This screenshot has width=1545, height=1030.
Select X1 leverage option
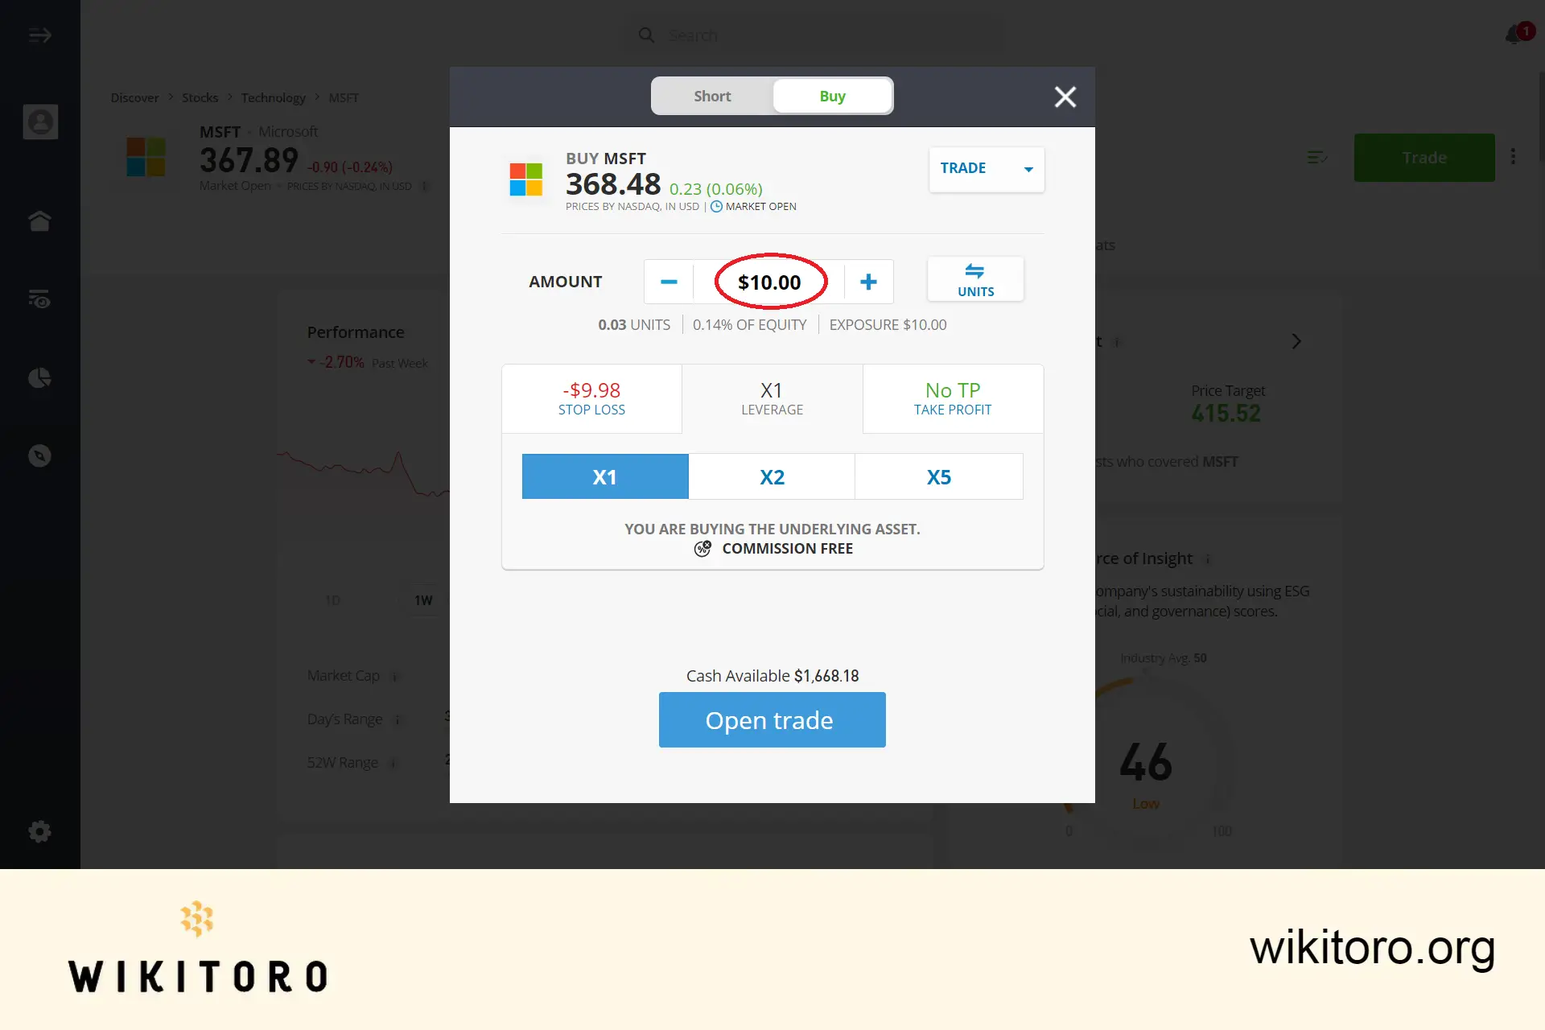pos(604,476)
